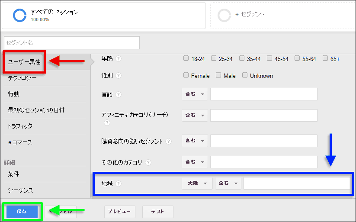Click help icon next to 言語
Screen dimensions: 356x222
(119, 95)
